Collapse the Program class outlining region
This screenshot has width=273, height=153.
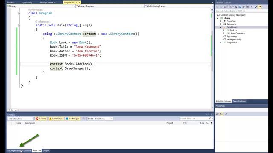tap(19, 13)
